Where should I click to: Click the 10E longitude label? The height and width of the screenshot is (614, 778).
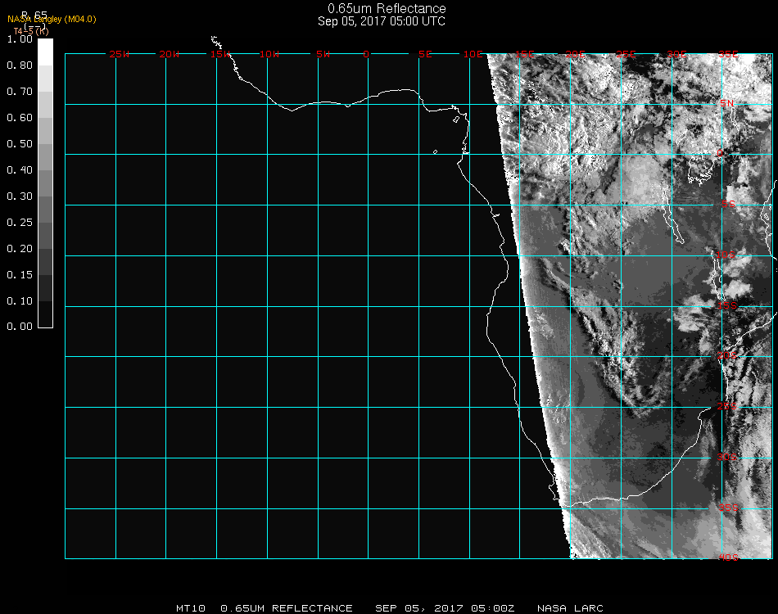click(x=473, y=54)
